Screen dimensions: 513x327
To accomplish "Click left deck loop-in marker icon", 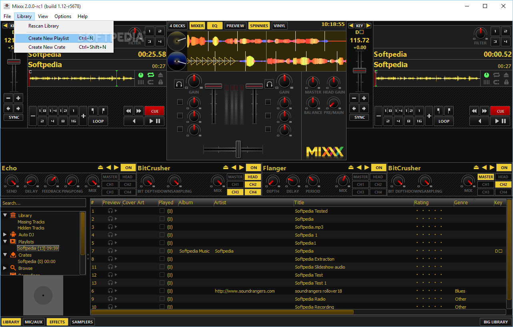I will coord(93,111).
